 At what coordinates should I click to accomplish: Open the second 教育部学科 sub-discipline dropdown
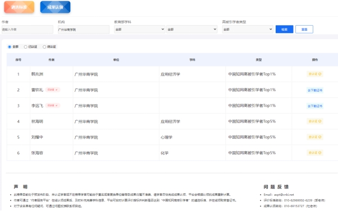click(192, 29)
